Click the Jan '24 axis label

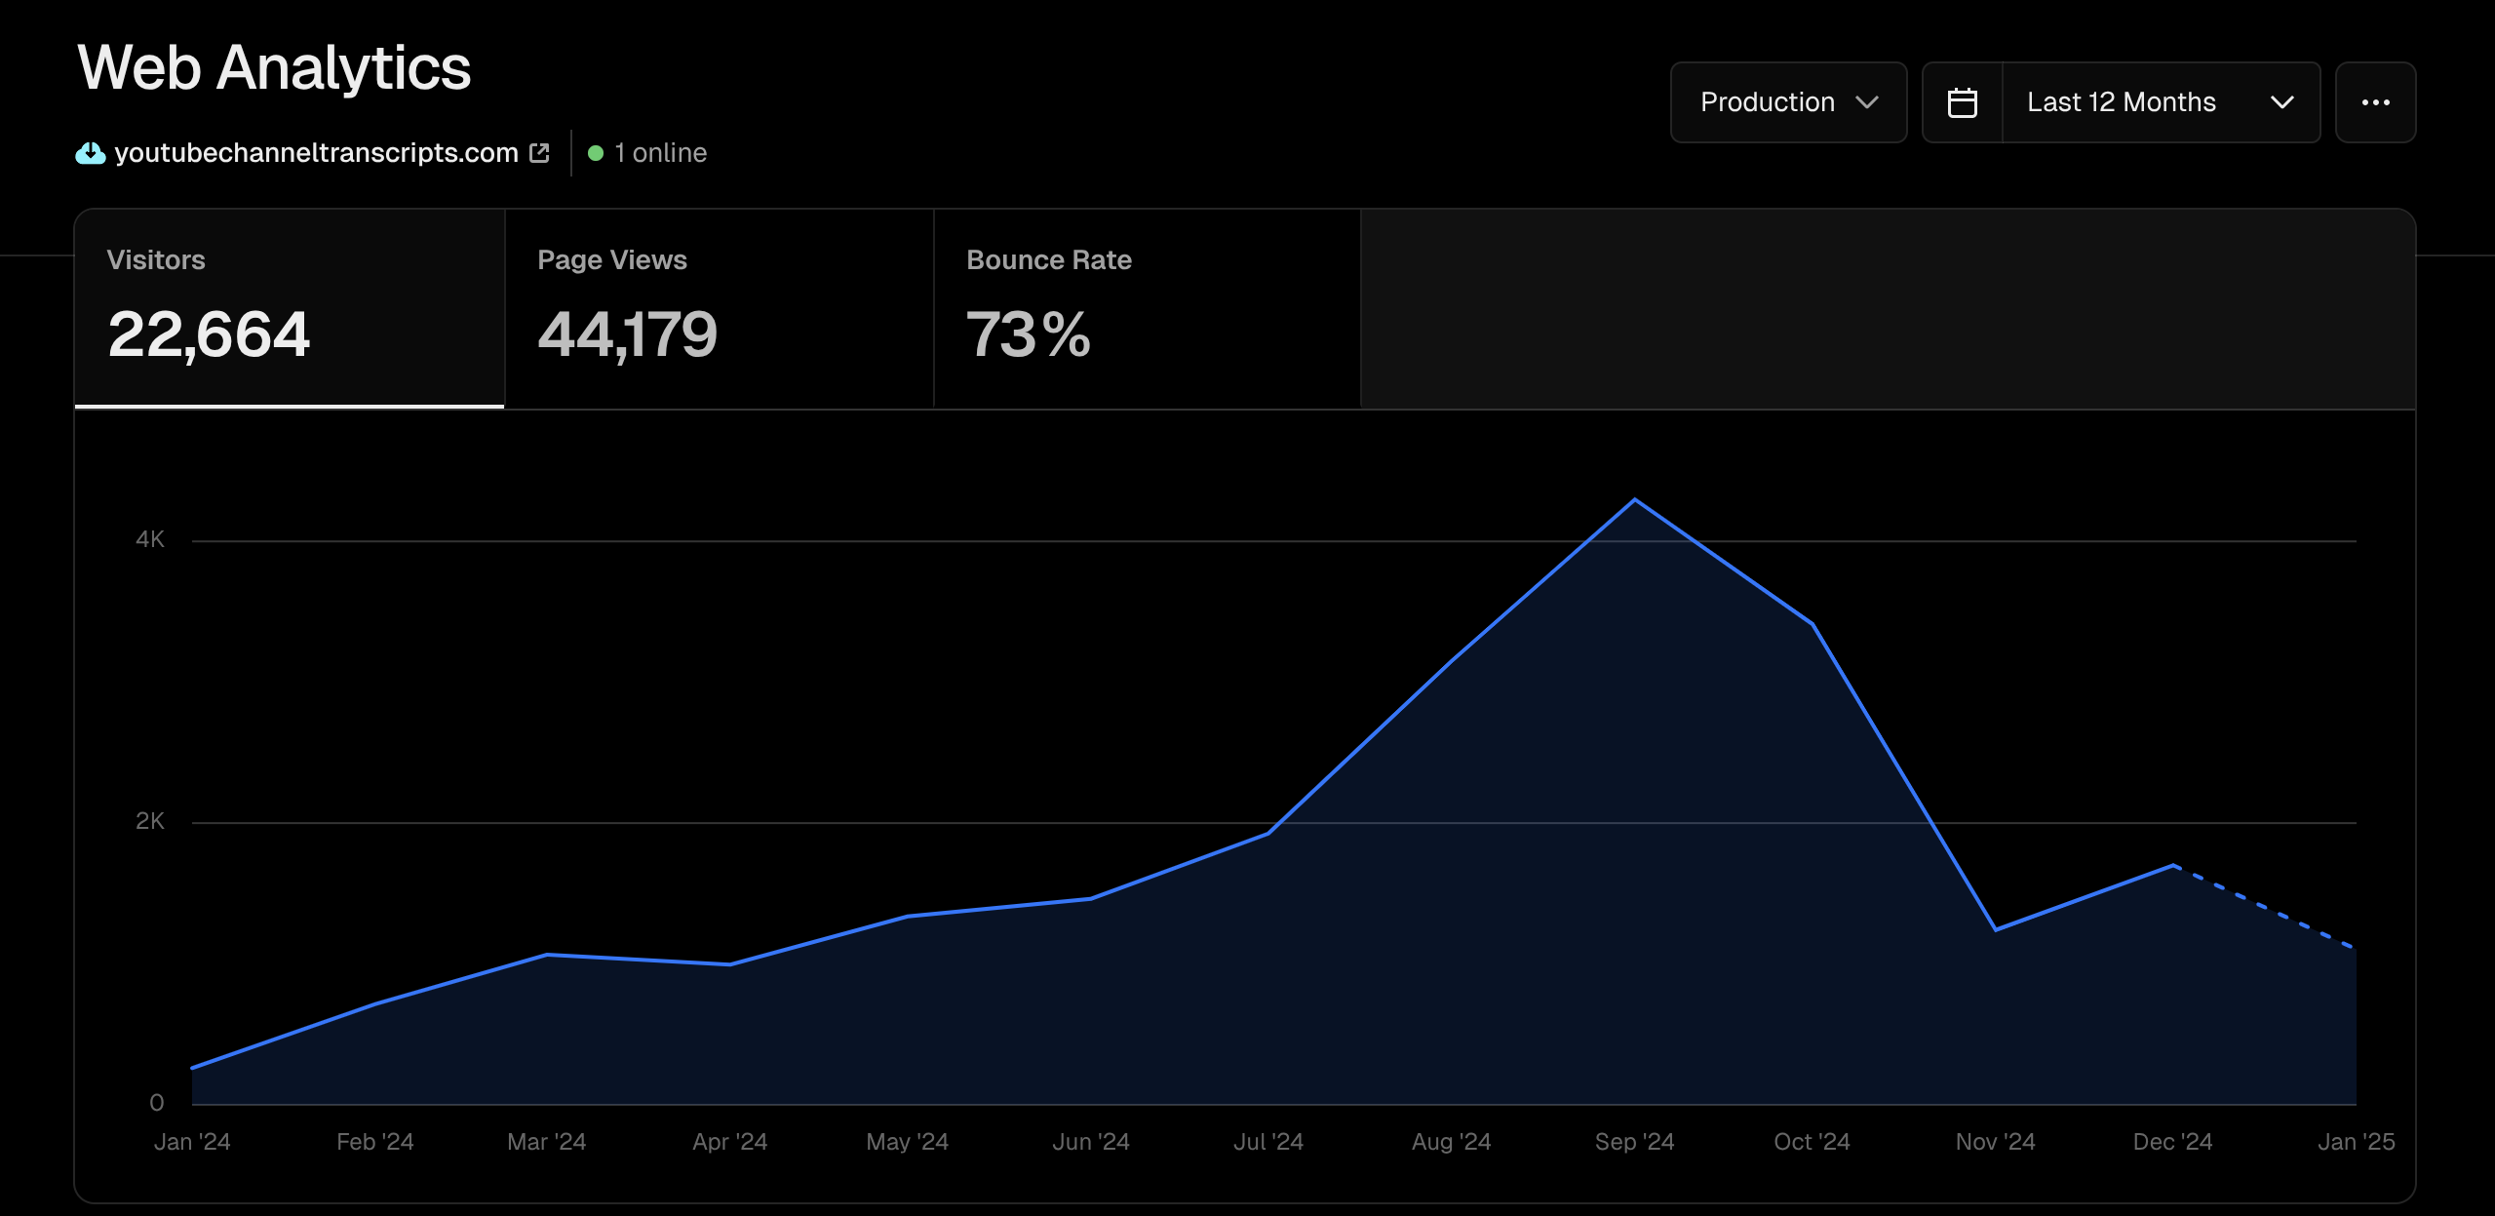194,1141
